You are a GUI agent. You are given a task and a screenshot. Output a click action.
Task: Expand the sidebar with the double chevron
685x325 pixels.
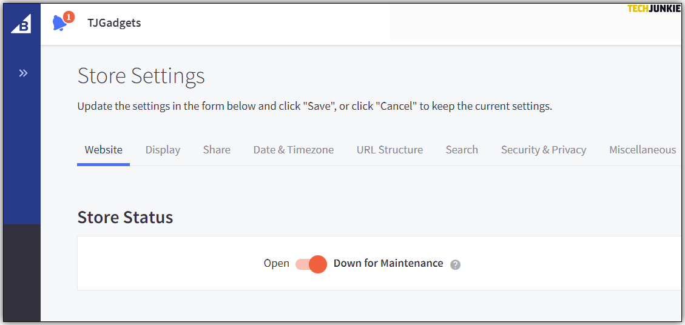(x=23, y=73)
